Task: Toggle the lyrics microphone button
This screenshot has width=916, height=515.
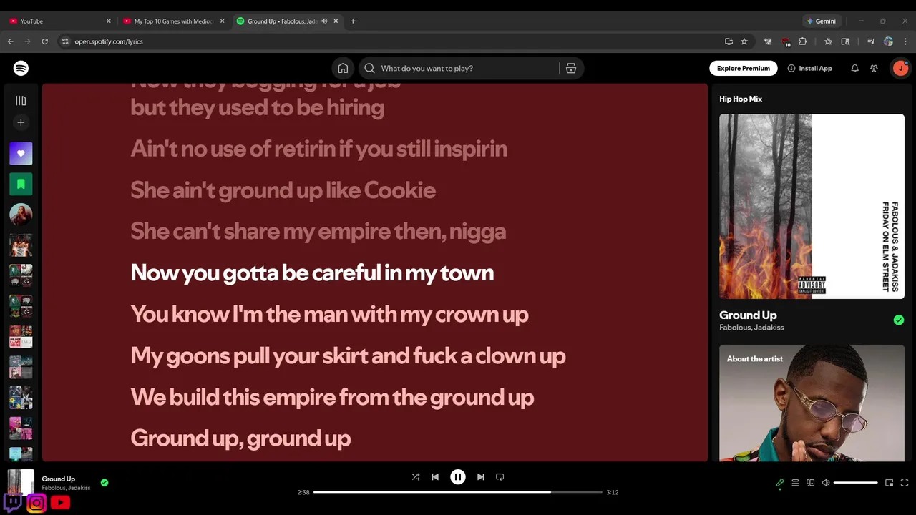Action: coord(780,483)
